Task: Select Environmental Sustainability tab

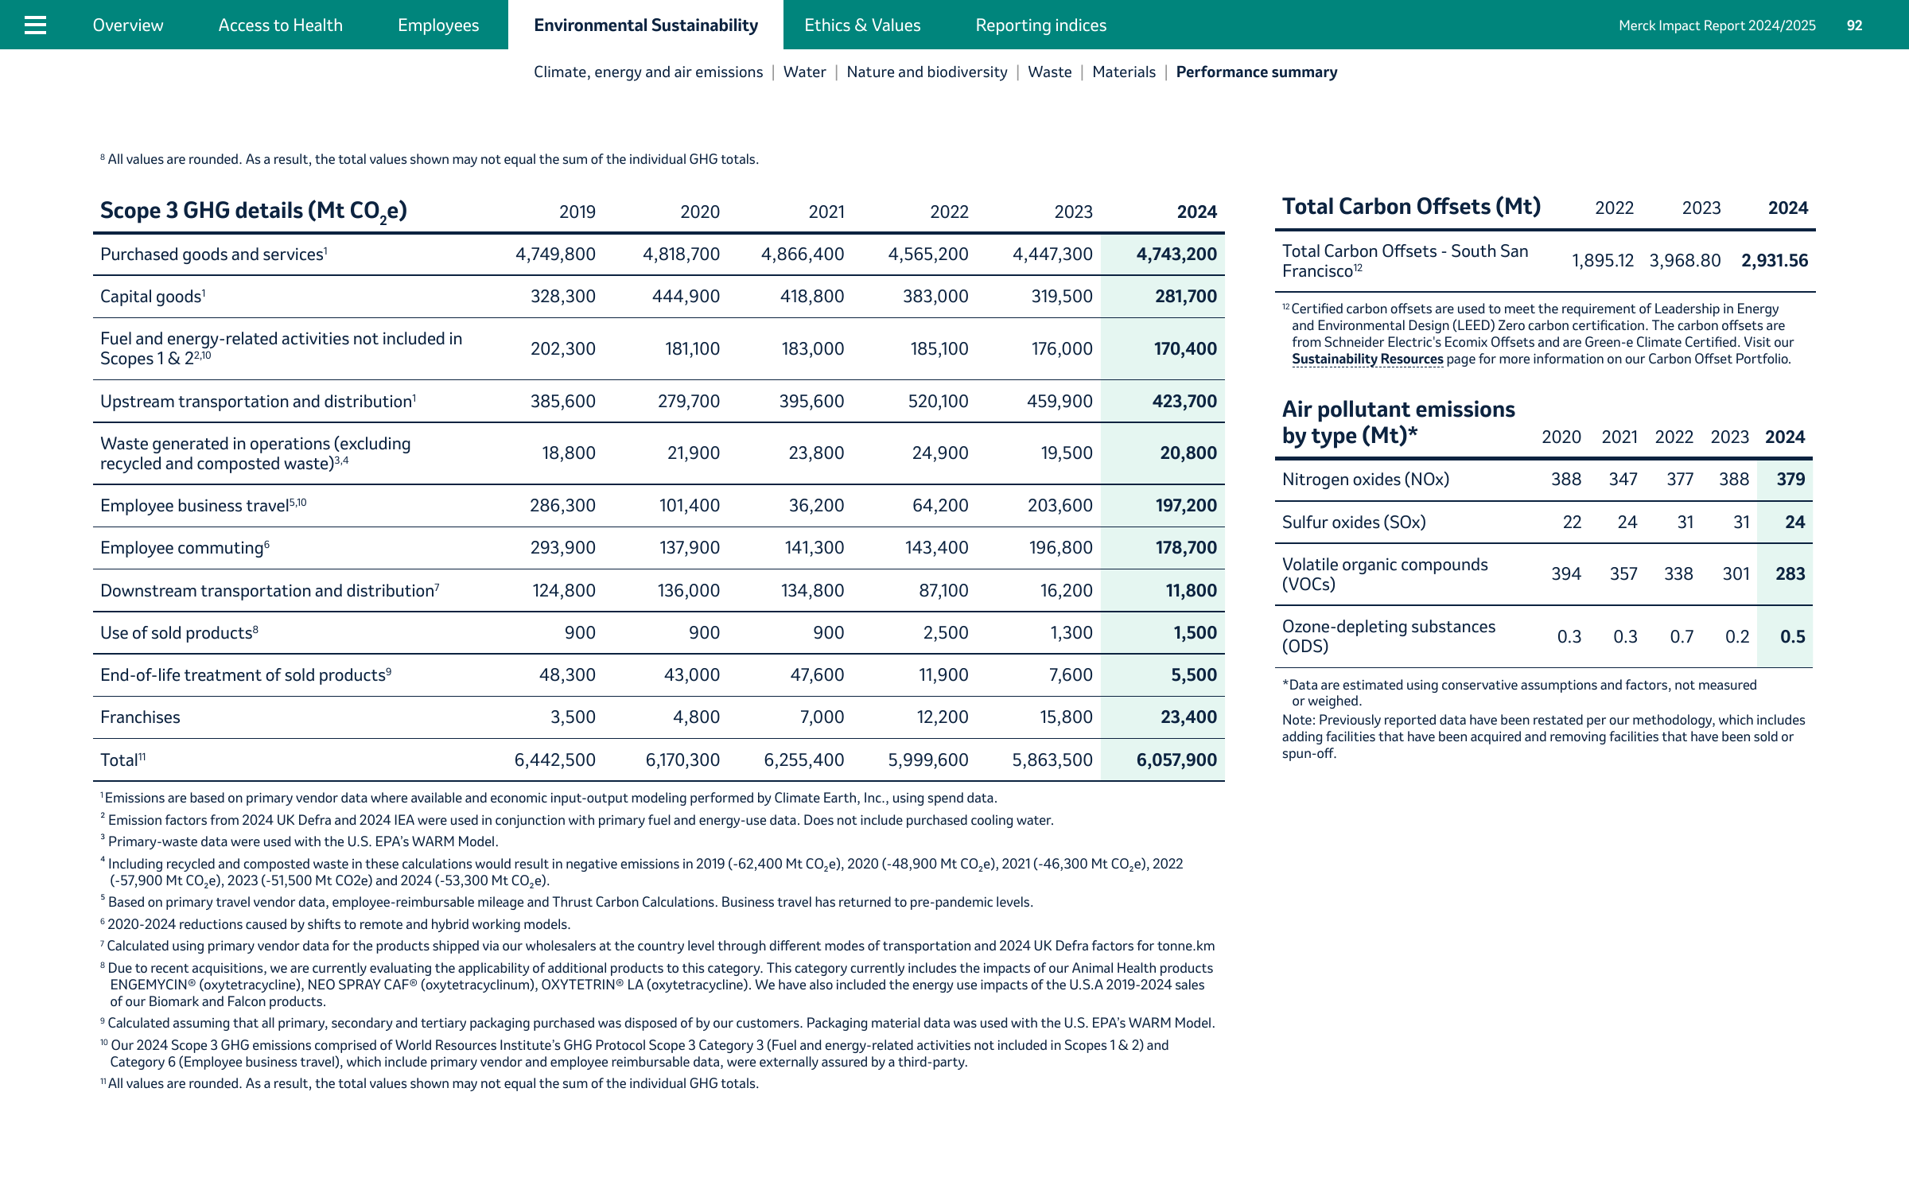Action: click(x=646, y=25)
